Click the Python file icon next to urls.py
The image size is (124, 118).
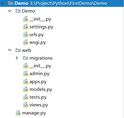[26, 35]
